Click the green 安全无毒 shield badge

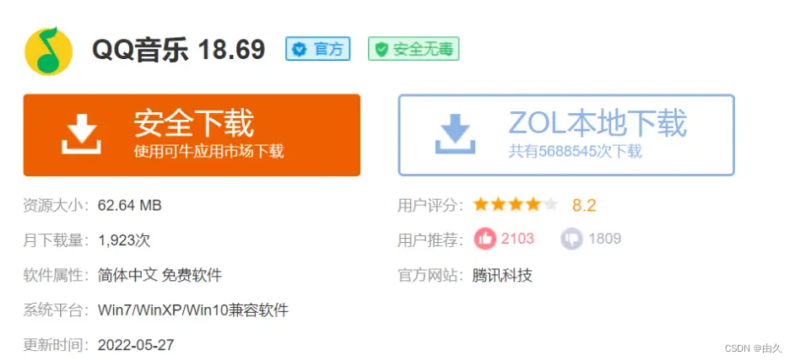point(413,49)
